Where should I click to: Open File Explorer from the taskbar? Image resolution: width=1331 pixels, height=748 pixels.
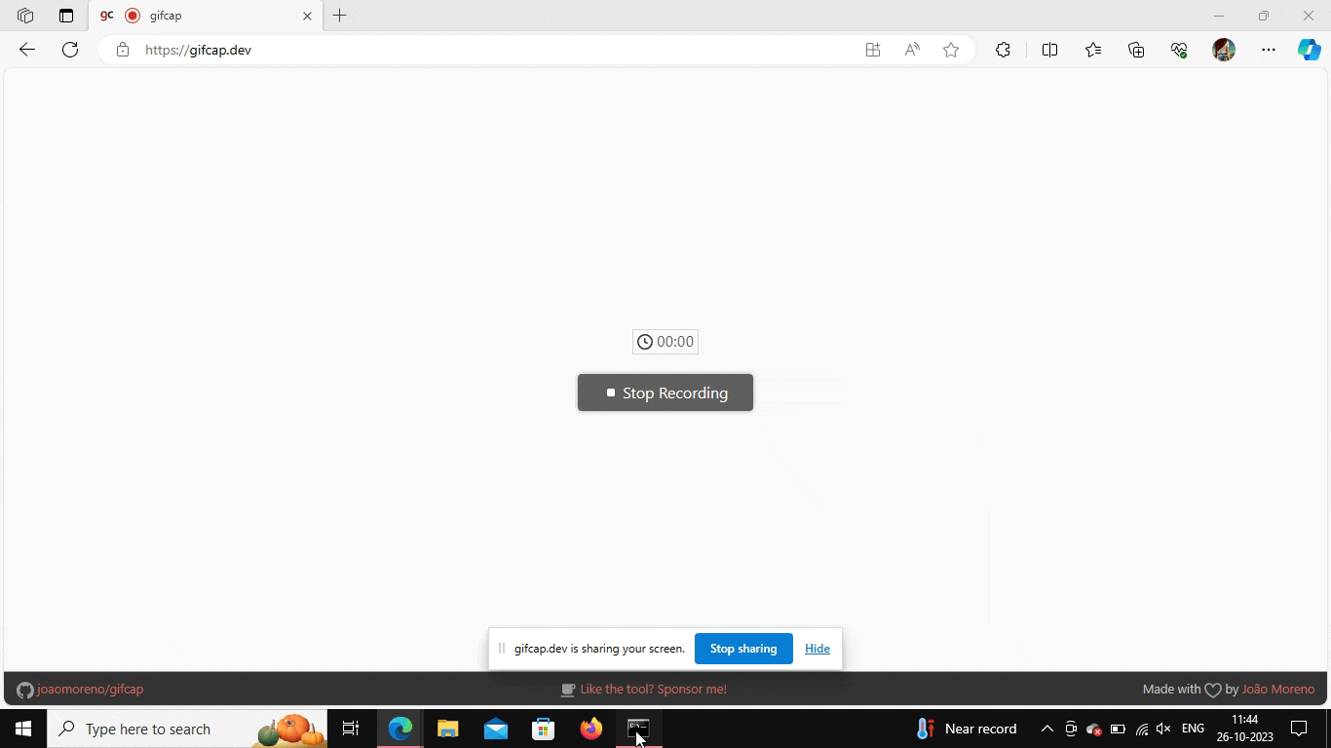[x=448, y=729]
